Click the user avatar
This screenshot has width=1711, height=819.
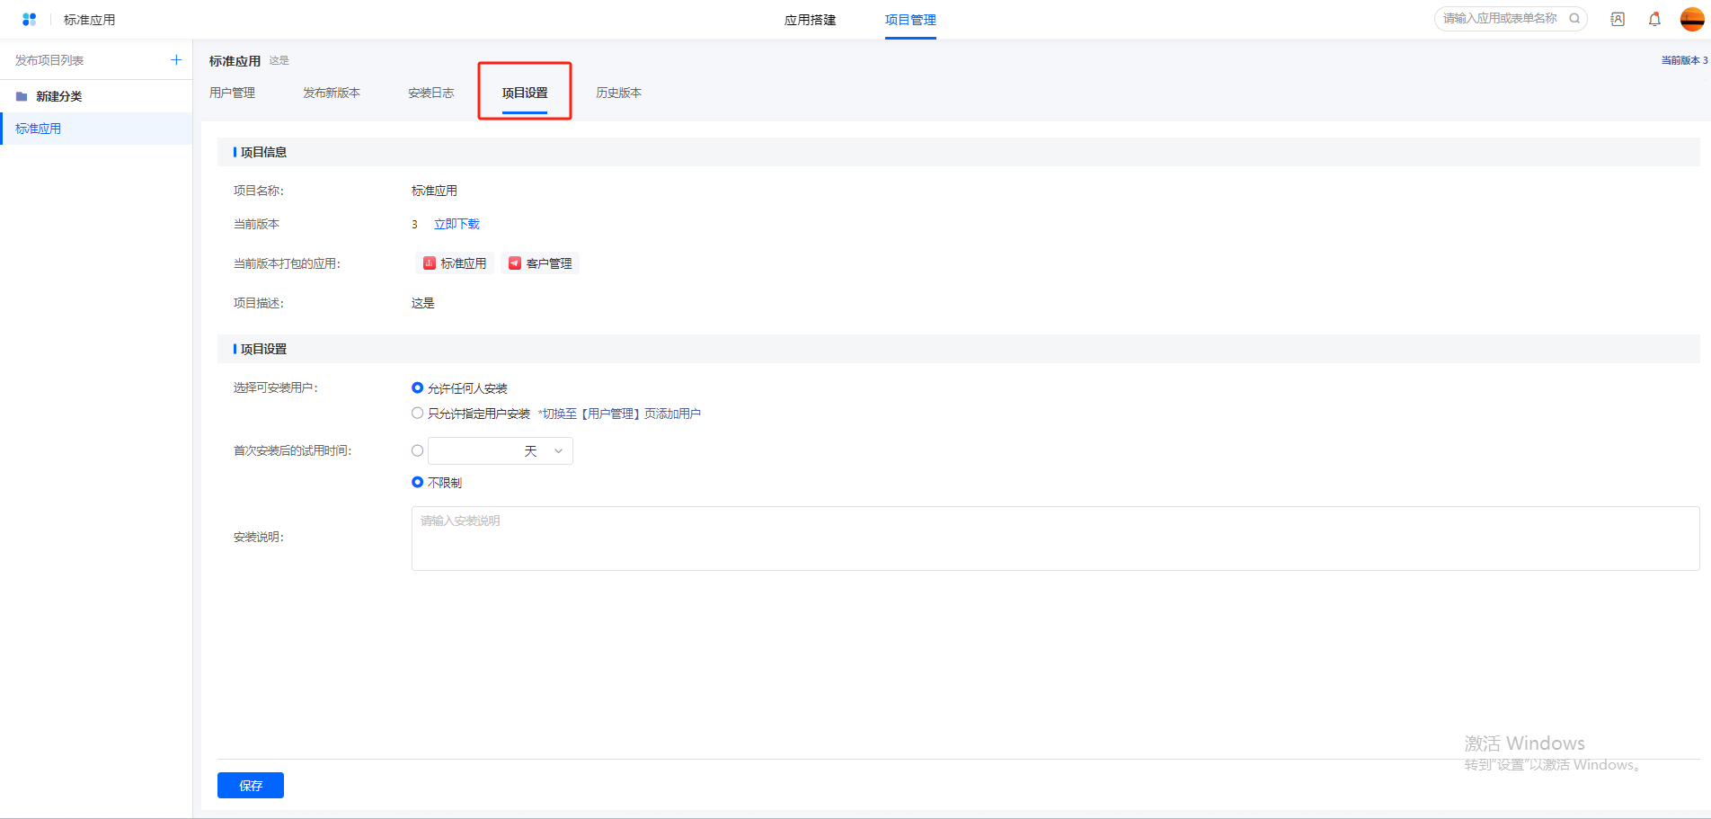point(1692,19)
